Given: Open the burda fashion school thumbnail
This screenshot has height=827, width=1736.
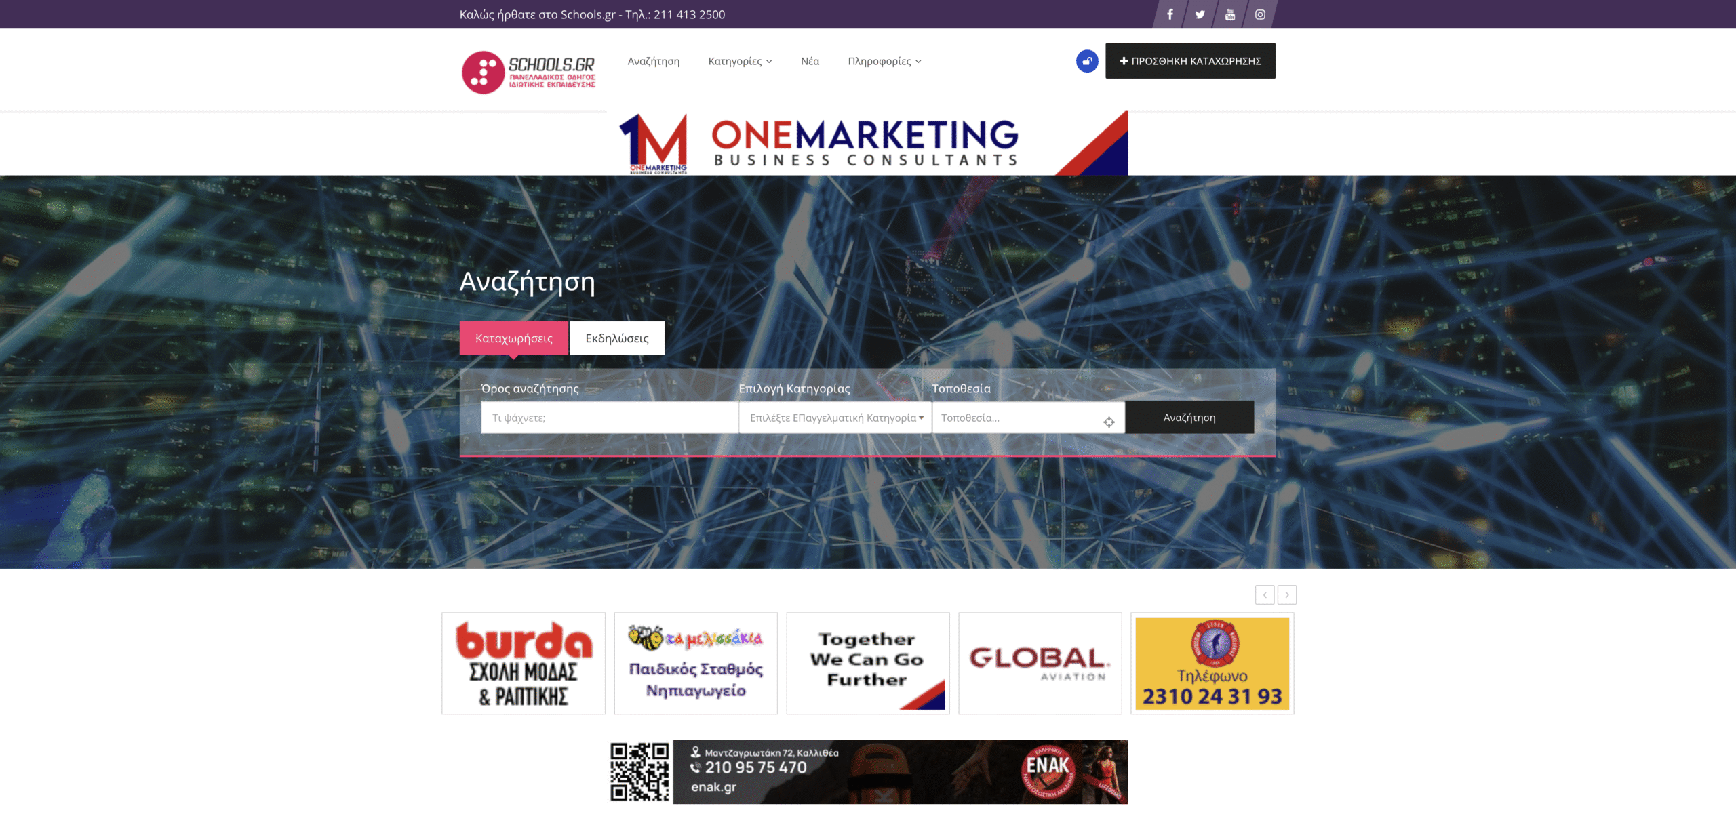Looking at the screenshot, I should click(524, 663).
